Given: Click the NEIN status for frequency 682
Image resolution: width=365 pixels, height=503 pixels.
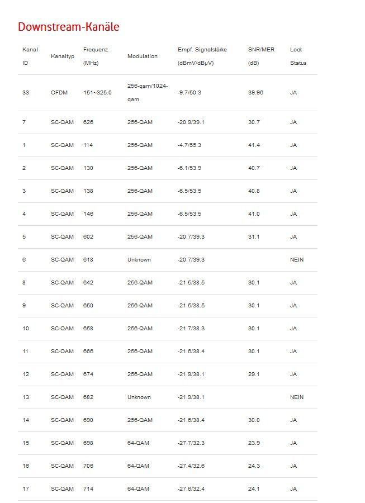Looking at the screenshot, I should point(297,397).
